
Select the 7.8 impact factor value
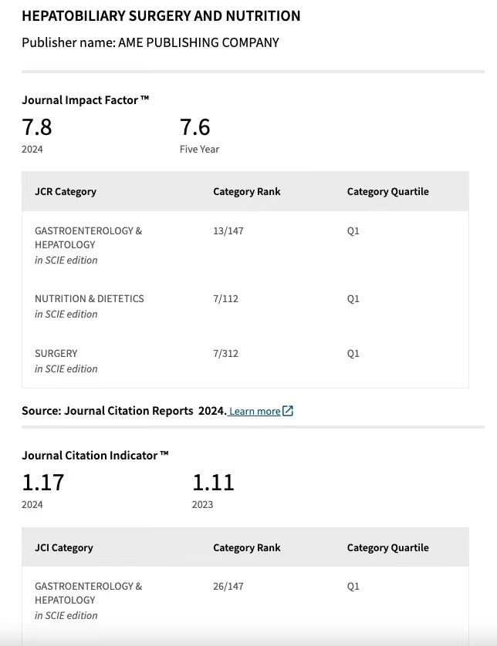coord(37,127)
